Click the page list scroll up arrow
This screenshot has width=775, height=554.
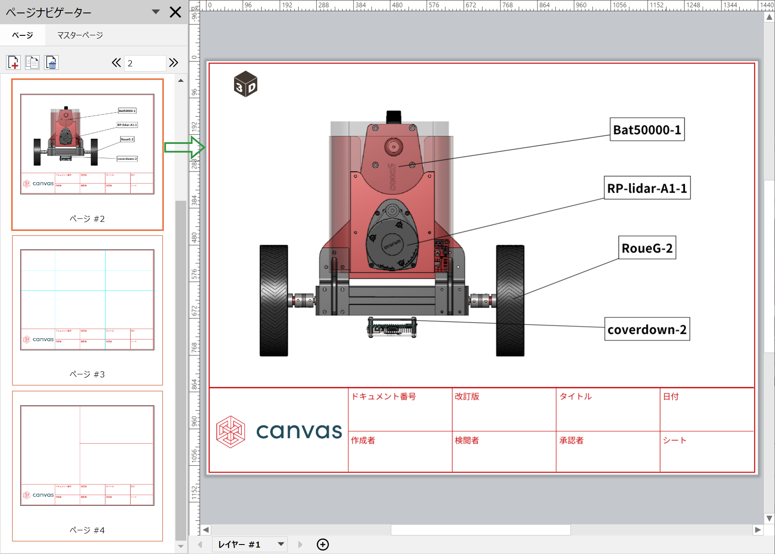(x=181, y=81)
